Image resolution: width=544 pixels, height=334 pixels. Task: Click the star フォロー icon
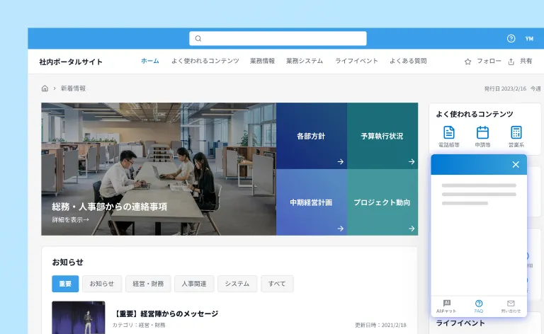(x=467, y=62)
